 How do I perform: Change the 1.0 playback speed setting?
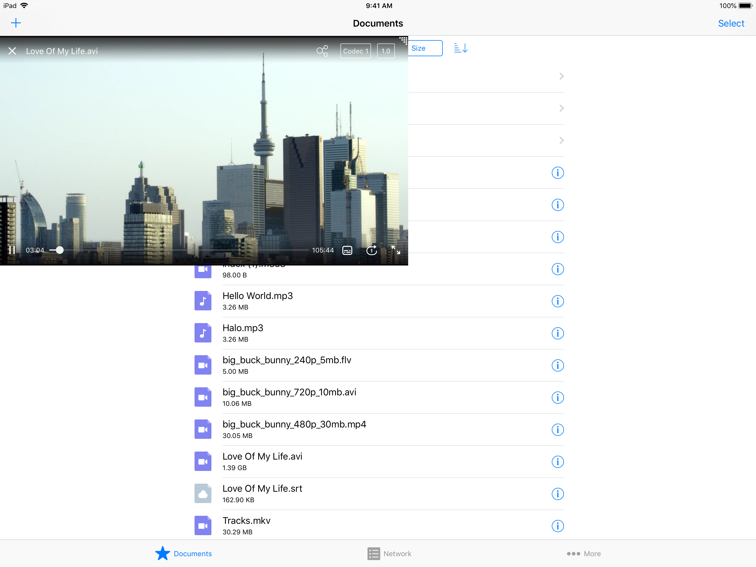point(385,51)
